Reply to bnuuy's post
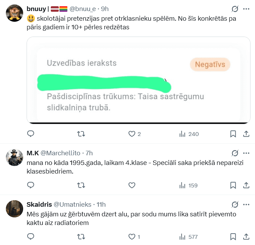255x245 pixels. [31, 134]
